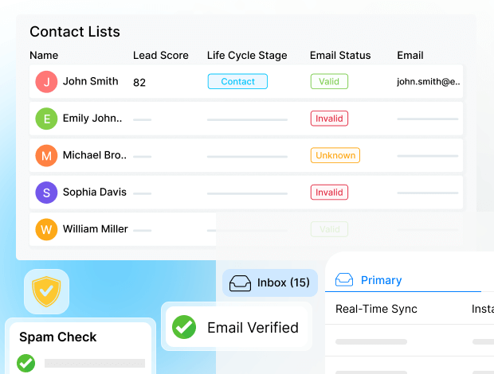Viewport: 494px width, 374px height.
Task: Click the Inbox tray icon
Action: (240, 283)
